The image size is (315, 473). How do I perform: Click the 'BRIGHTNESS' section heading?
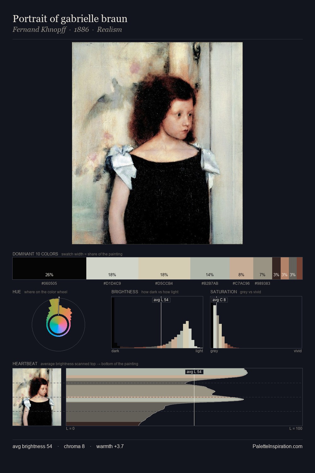pyautogui.click(x=125, y=292)
